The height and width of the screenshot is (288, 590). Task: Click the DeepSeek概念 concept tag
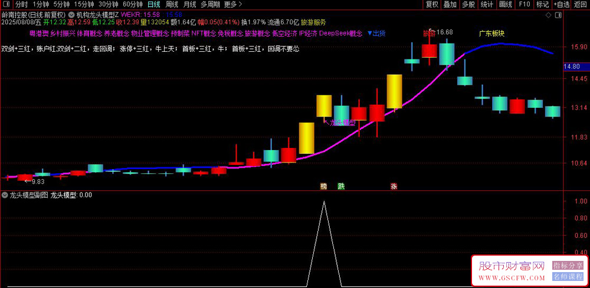340,34
